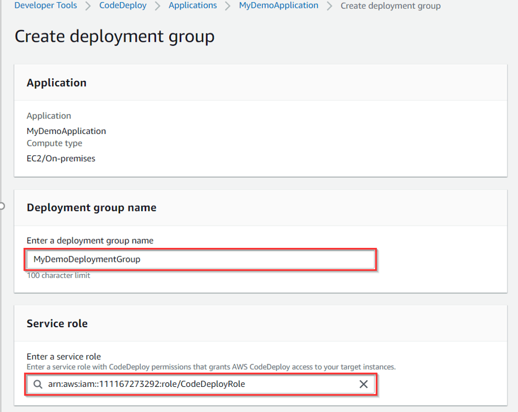Screen dimensions: 518x412
Task: Click the Application section header
Action: click(x=56, y=83)
